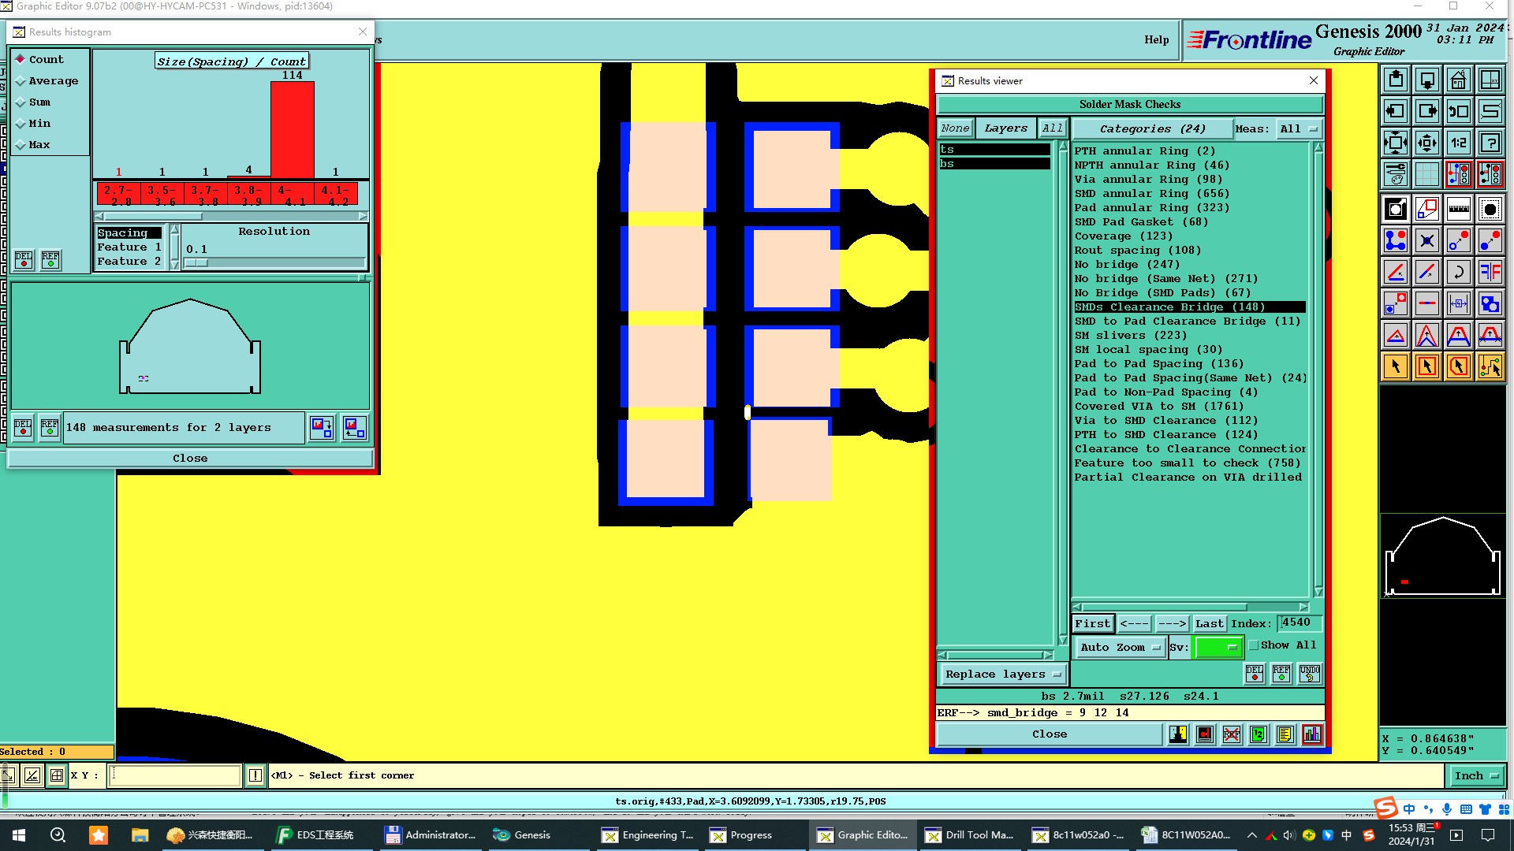Click the UNDO icon in Results viewer
1514x851 pixels.
[1309, 674]
